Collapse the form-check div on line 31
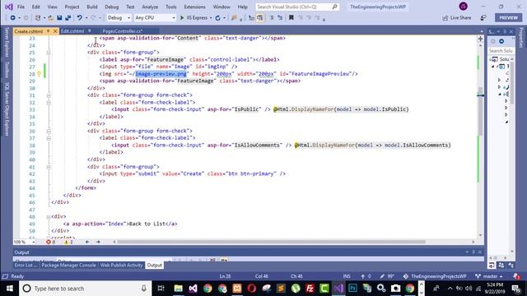The width and height of the screenshot is (527, 296). pos(49,95)
